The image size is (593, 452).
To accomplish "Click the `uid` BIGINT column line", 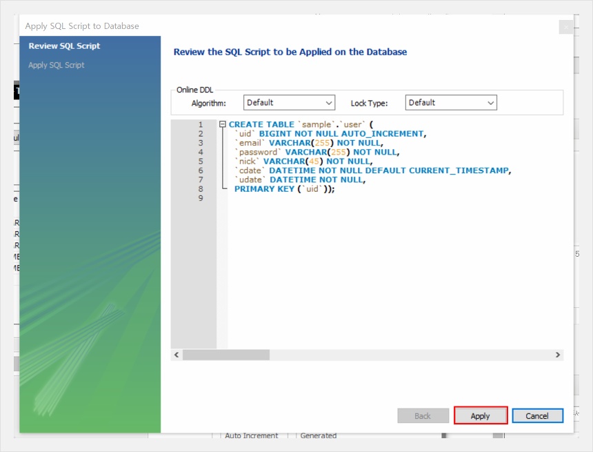I will click(x=330, y=134).
